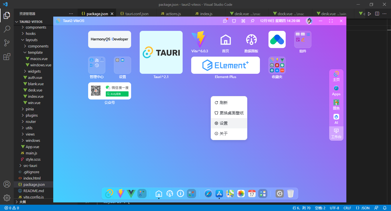Click the App Store icon in dock
The height and width of the screenshot is (211, 391).
click(x=219, y=194)
